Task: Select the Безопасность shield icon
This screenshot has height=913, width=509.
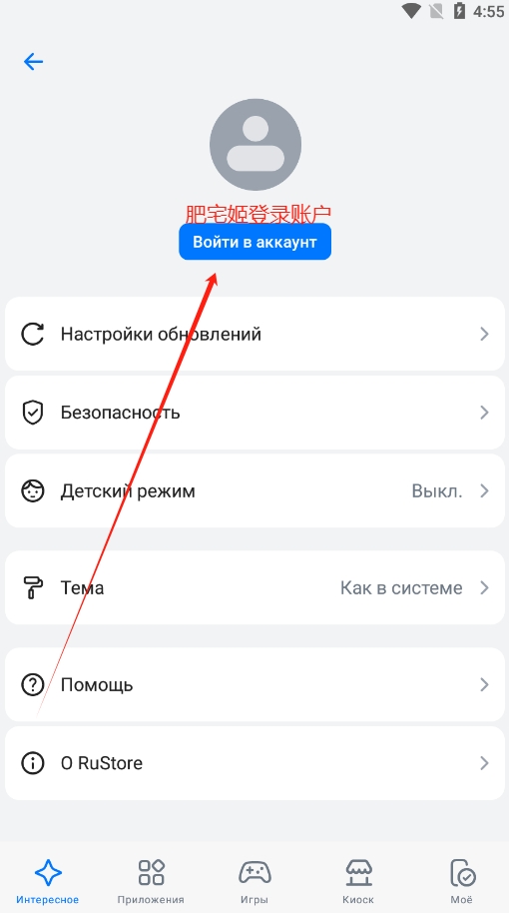Action: pyautogui.click(x=33, y=413)
